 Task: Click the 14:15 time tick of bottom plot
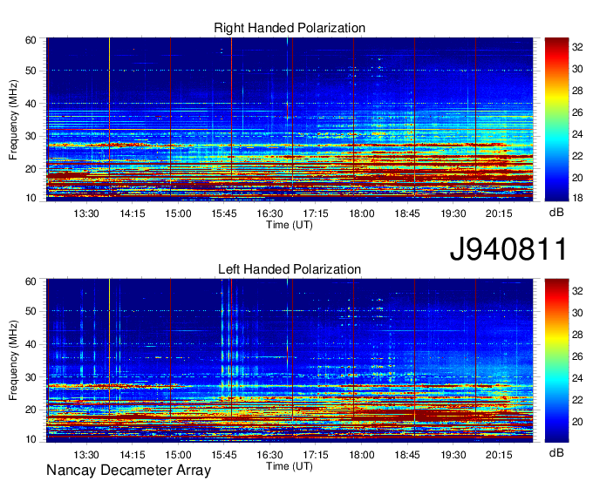[x=133, y=455]
